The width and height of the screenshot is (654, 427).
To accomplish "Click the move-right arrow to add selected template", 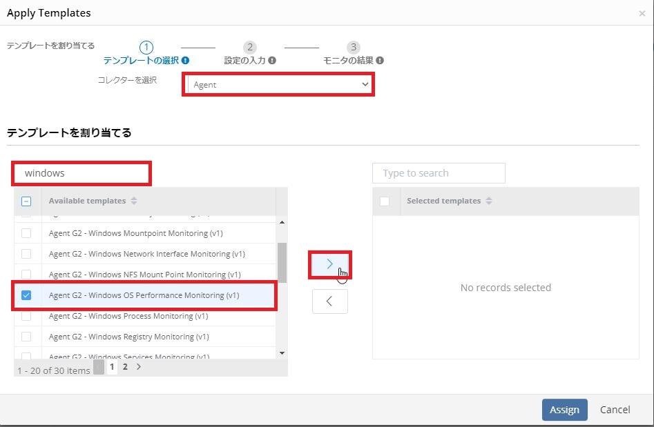I will coord(329,264).
